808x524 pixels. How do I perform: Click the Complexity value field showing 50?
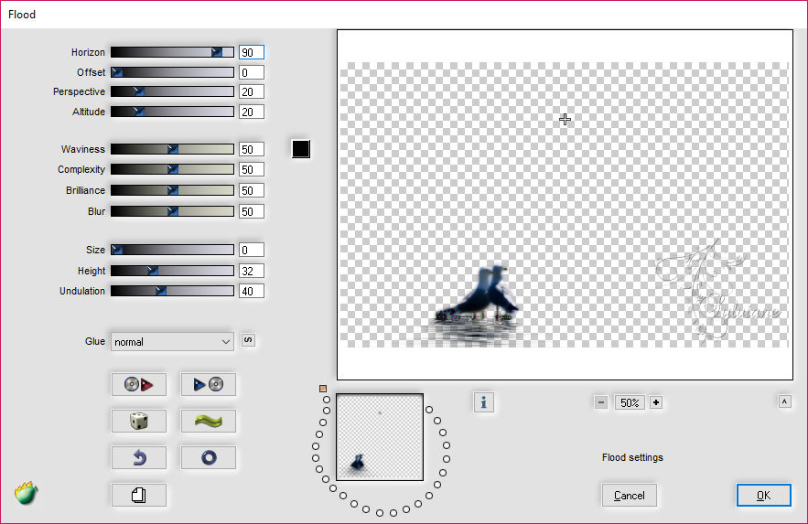(x=252, y=169)
